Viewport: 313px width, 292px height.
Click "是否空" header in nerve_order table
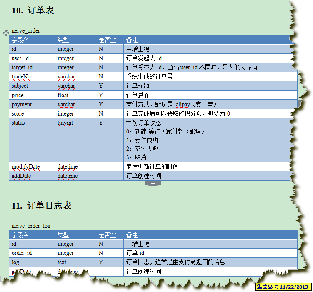tap(107, 40)
